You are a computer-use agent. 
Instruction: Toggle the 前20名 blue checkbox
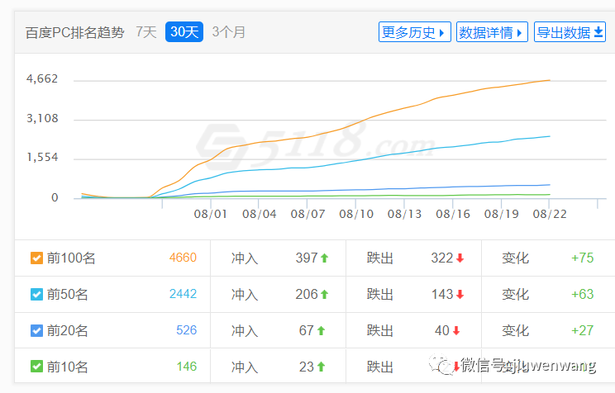click(x=36, y=331)
